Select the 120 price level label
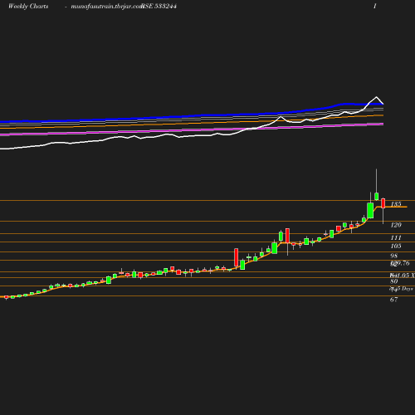This screenshot has height=415, width=415. click(x=396, y=225)
